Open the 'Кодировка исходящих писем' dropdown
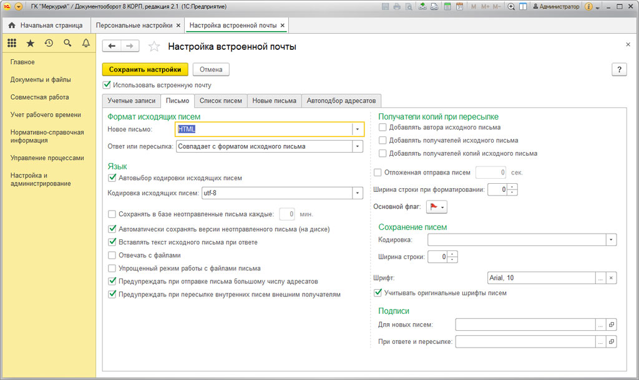 [x=357, y=193]
